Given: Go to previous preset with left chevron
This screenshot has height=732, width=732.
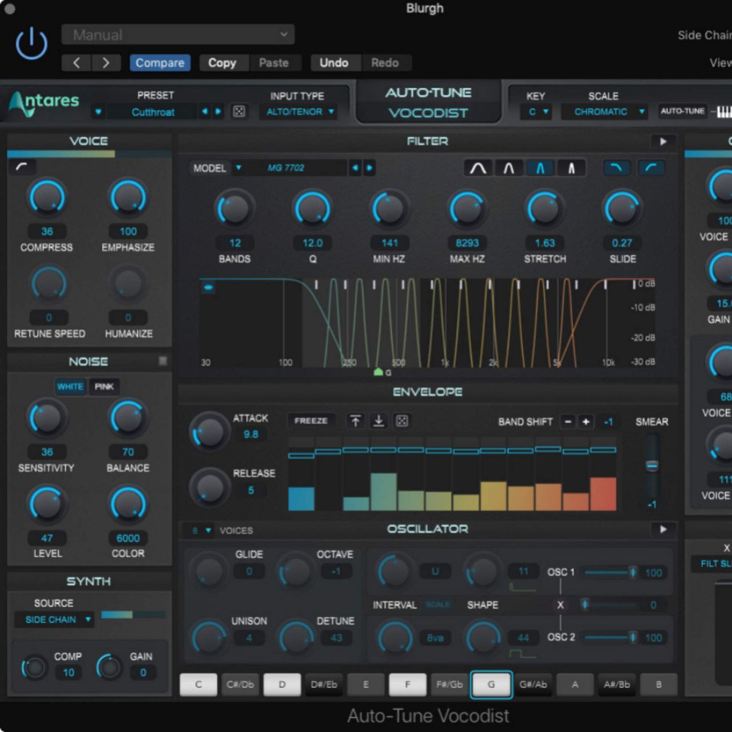Looking at the screenshot, I should point(77,63).
